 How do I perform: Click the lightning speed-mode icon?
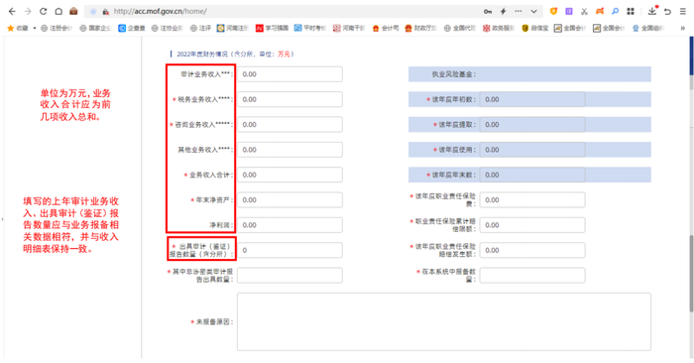pos(504,12)
